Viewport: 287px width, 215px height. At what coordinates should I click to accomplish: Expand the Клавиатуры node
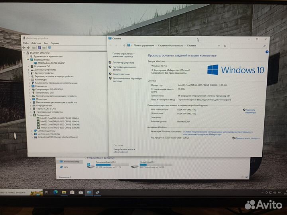coord(29,80)
